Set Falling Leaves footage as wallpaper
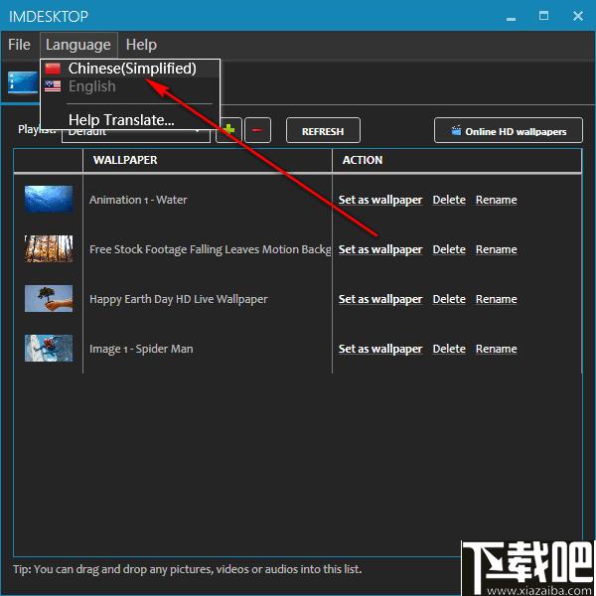The height and width of the screenshot is (596, 596). tap(380, 249)
